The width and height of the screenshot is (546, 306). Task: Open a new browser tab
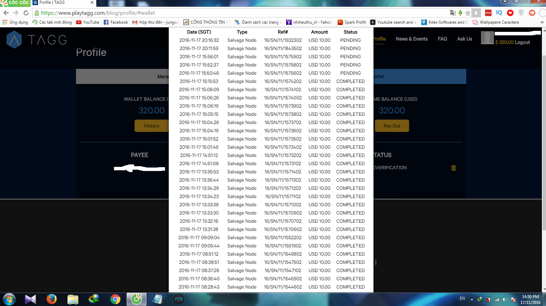[x=102, y=2]
